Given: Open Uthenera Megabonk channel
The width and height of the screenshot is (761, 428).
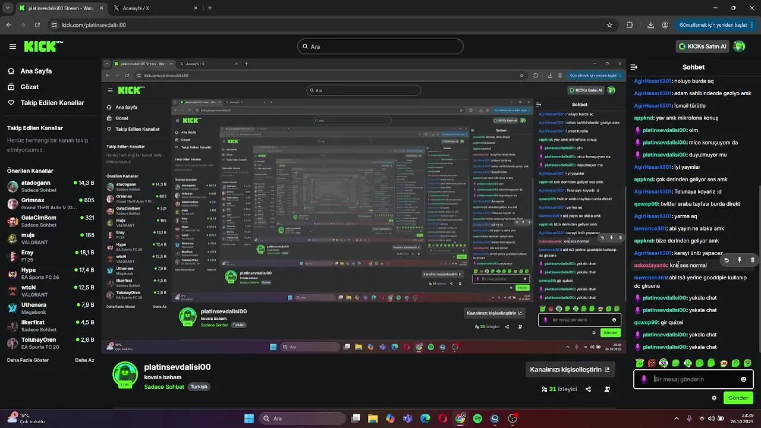Looking at the screenshot, I should pyautogui.click(x=50, y=308).
